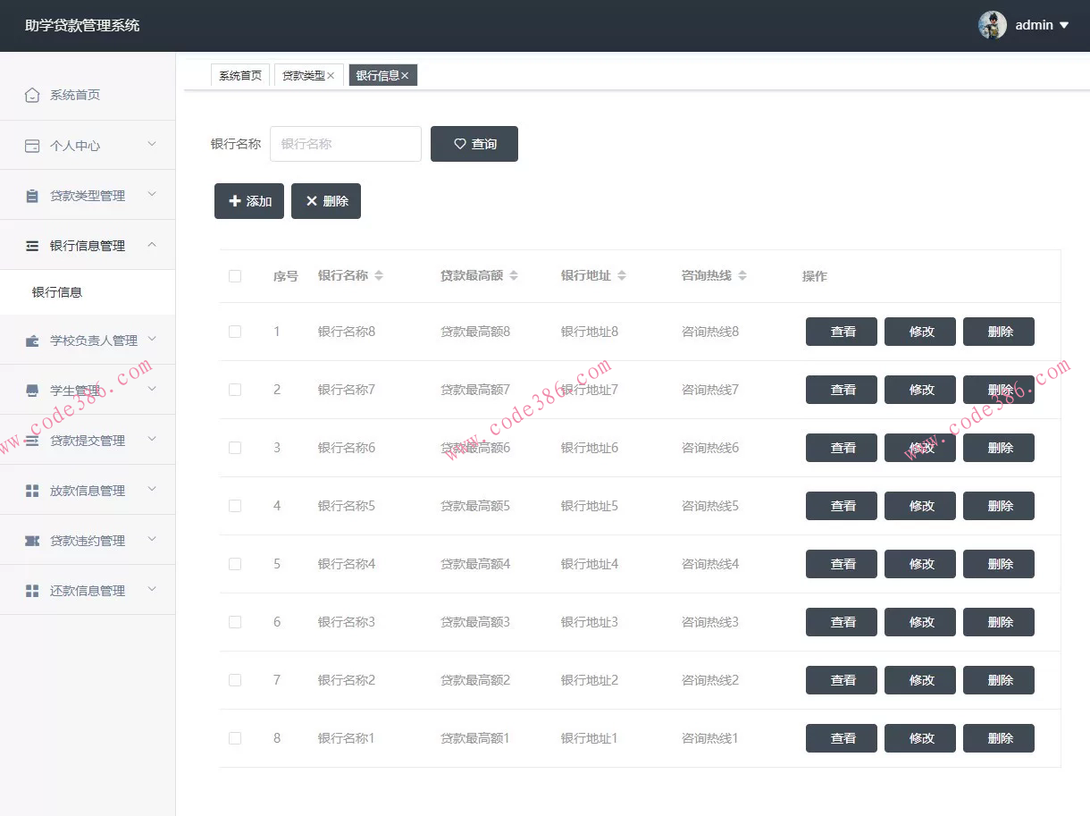The height and width of the screenshot is (816, 1090).
Task: Close the 贷款类型 tab
Action: click(331, 76)
